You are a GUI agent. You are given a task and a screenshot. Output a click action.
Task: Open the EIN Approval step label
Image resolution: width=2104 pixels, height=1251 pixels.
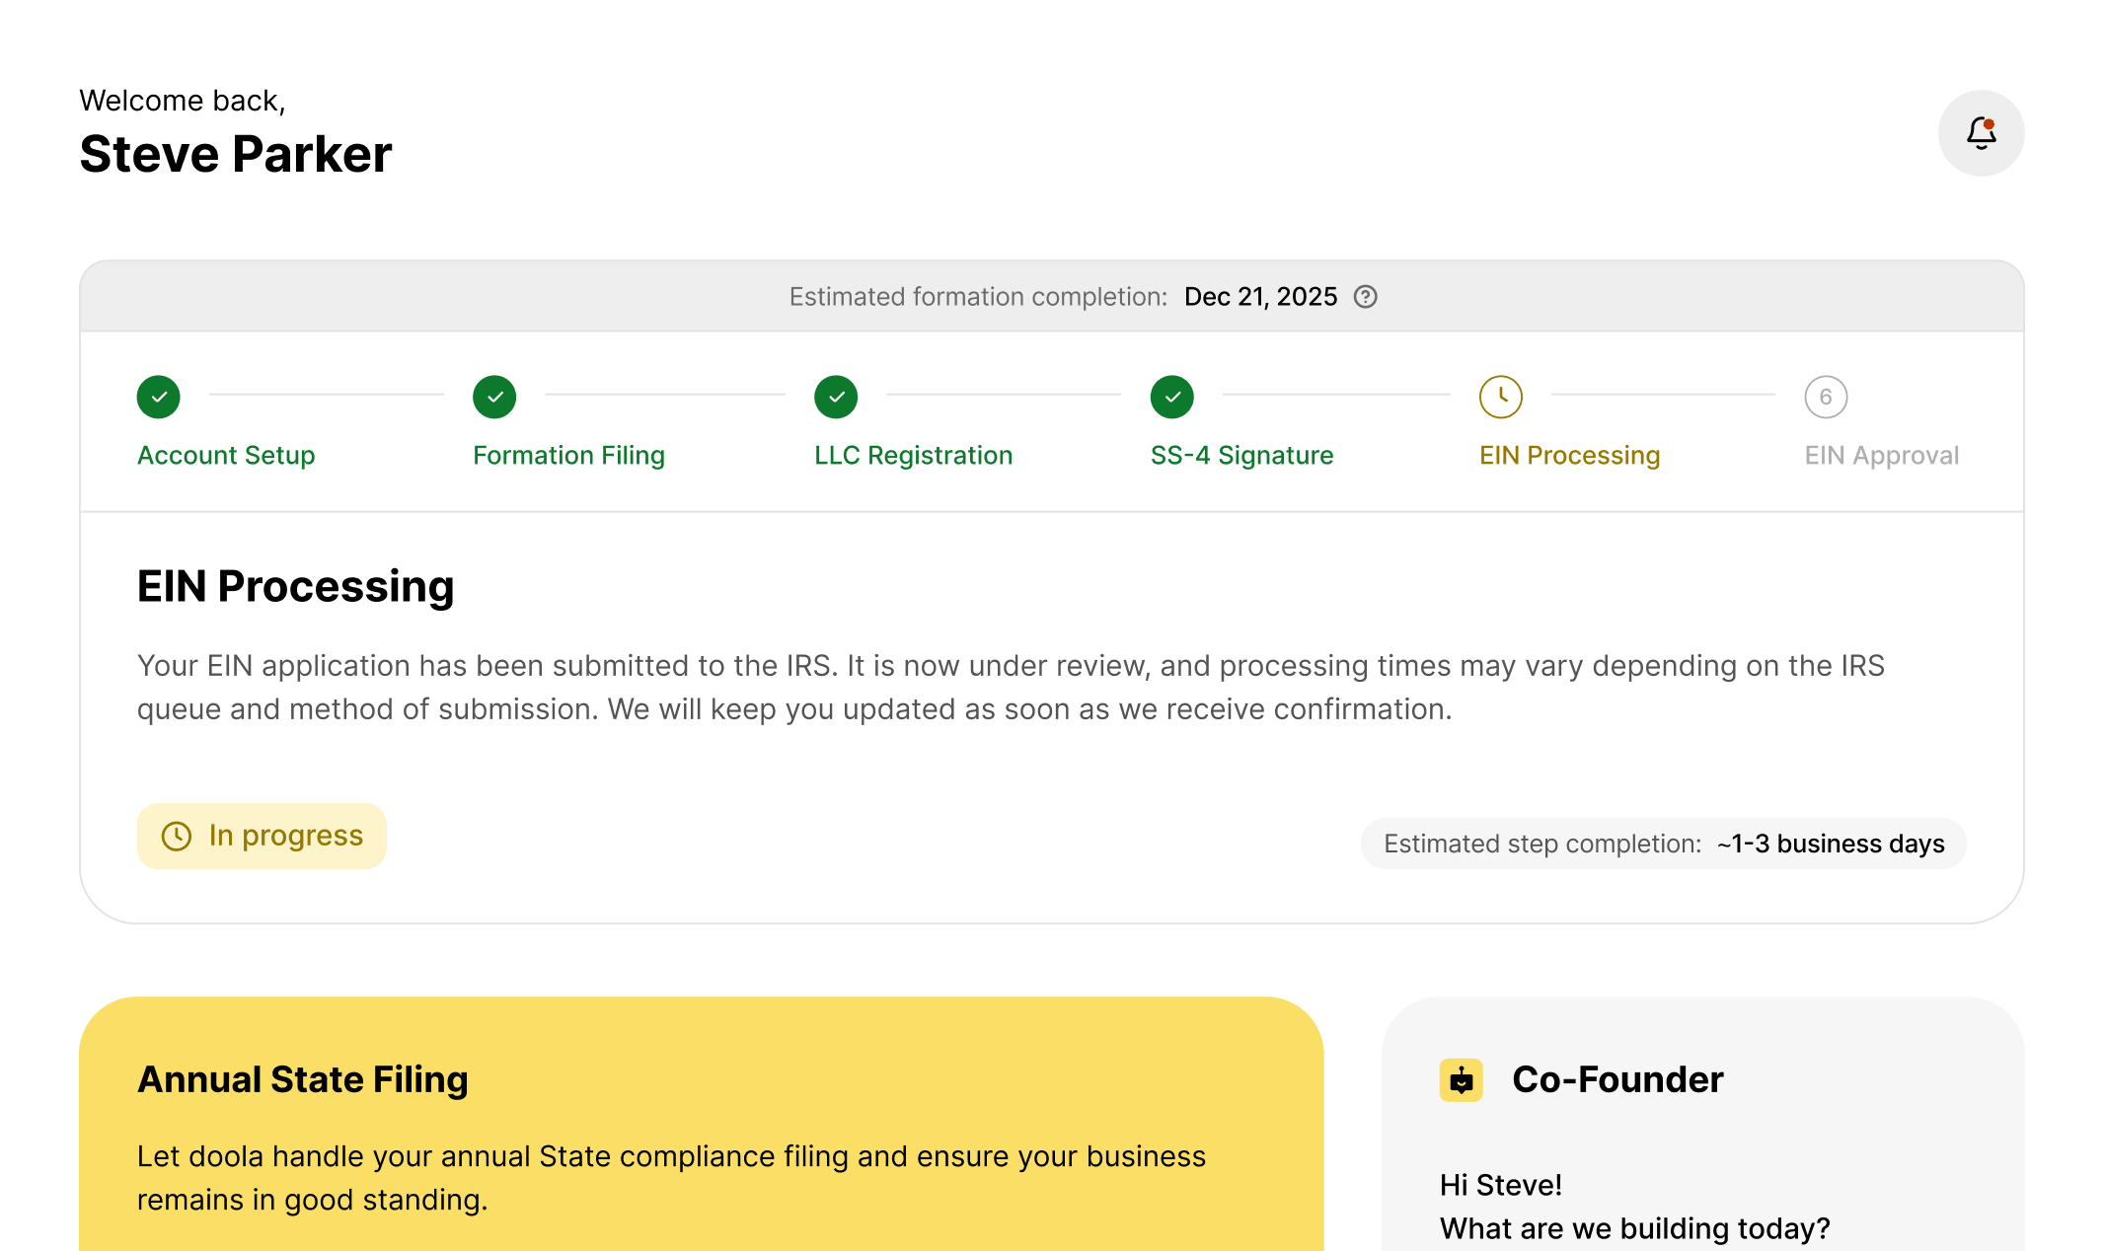[x=1881, y=455]
